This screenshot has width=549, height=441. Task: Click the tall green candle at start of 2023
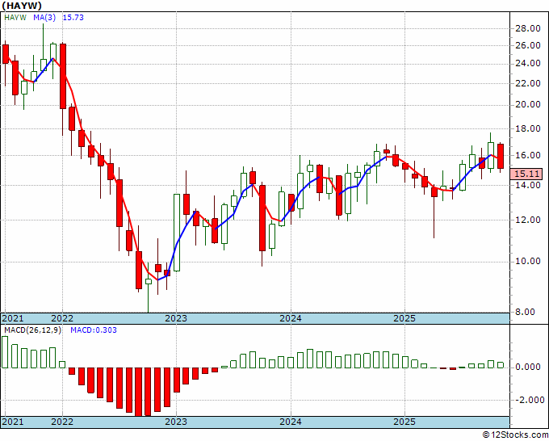(177, 233)
